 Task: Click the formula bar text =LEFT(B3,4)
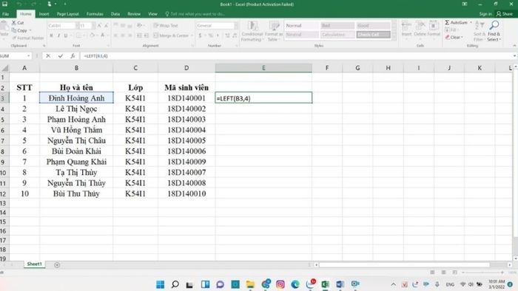pyautogui.click(x=95, y=56)
